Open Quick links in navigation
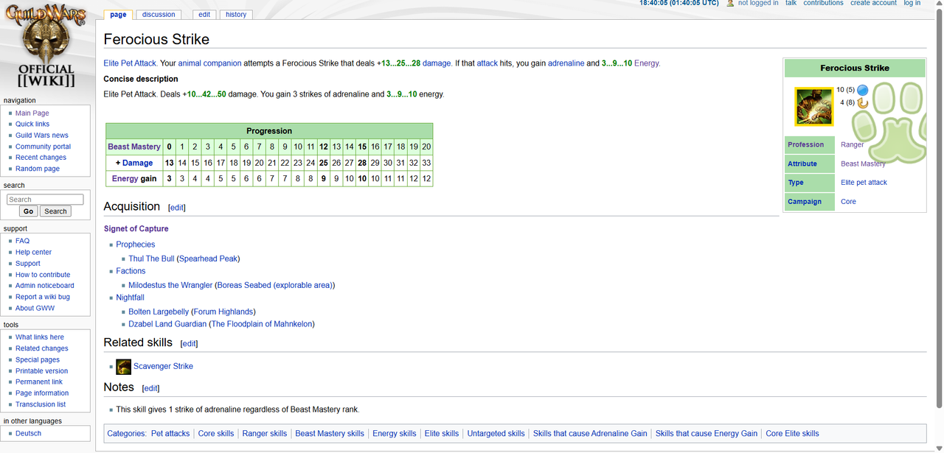The width and height of the screenshot is (944, 453). click(32, 124)
